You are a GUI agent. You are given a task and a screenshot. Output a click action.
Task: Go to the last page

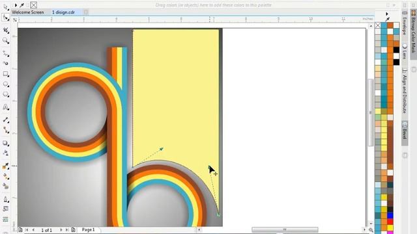click(67, 229)
